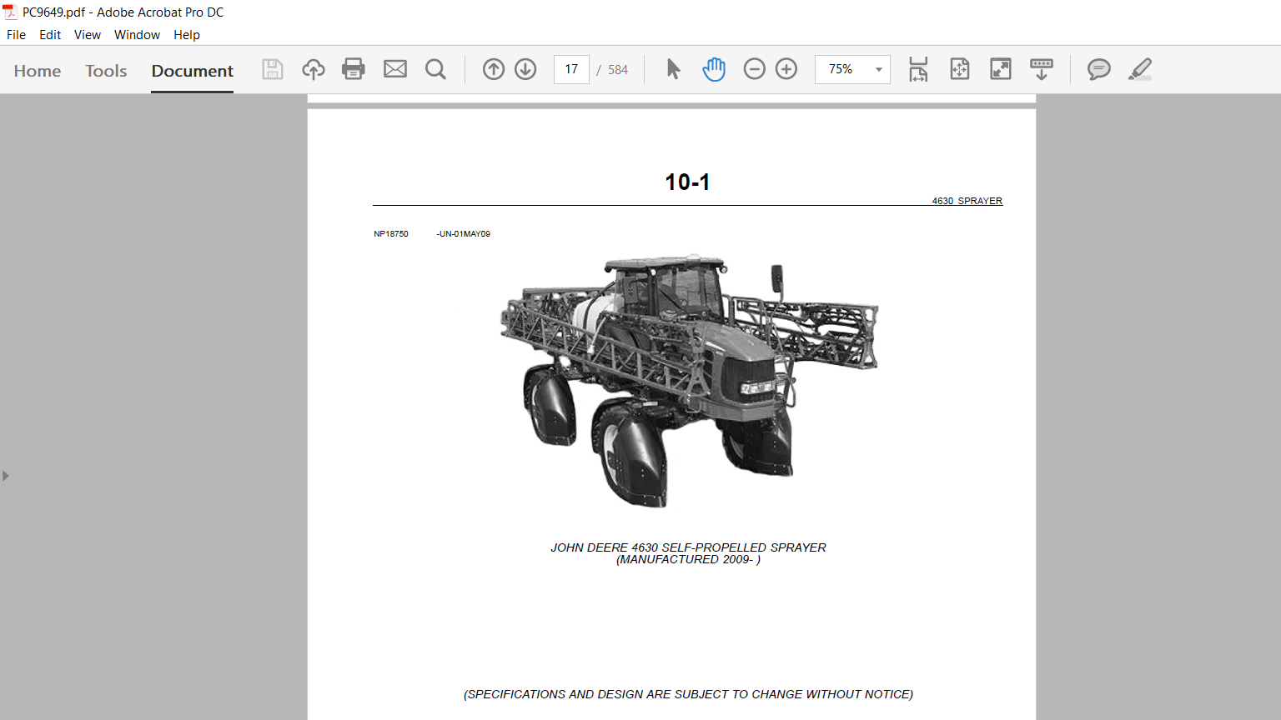Go to previous page arrow
The image size is (1281, 720).
[x=494, y=69]
